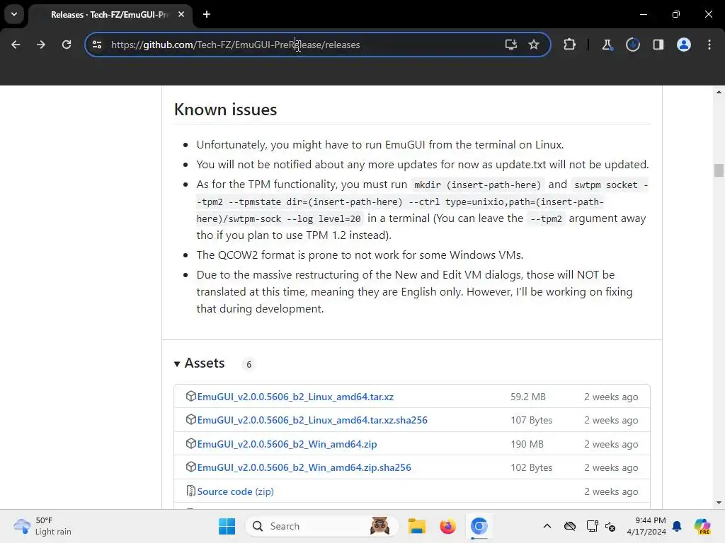Collapse the Assets section
The height and width of the screenshot is (543, 725).
tap(199, 363)
